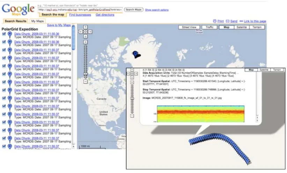Screen dimensions: 287x173
Task: Open the Find businesses link
Action: coord(80,15)
